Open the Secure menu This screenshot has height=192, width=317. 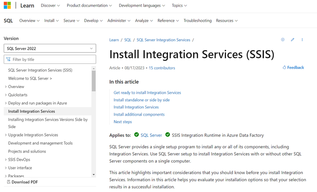[x=71, y=20]
